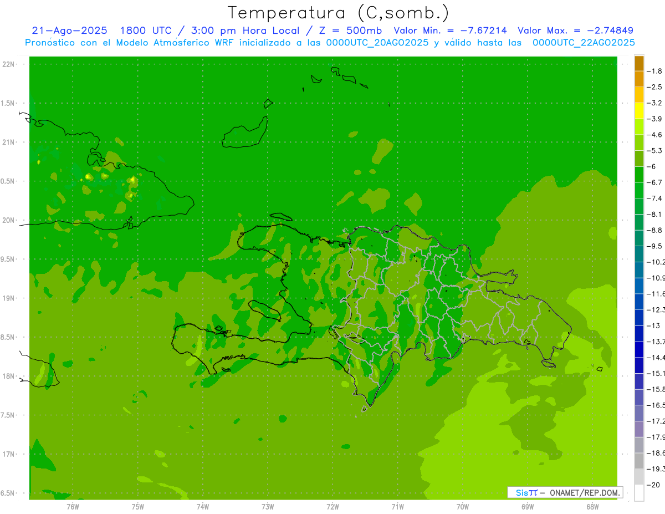Click the -10.2 colorbar value label
Viewport: 665px width, 514px height.
[x=656, y=262]
